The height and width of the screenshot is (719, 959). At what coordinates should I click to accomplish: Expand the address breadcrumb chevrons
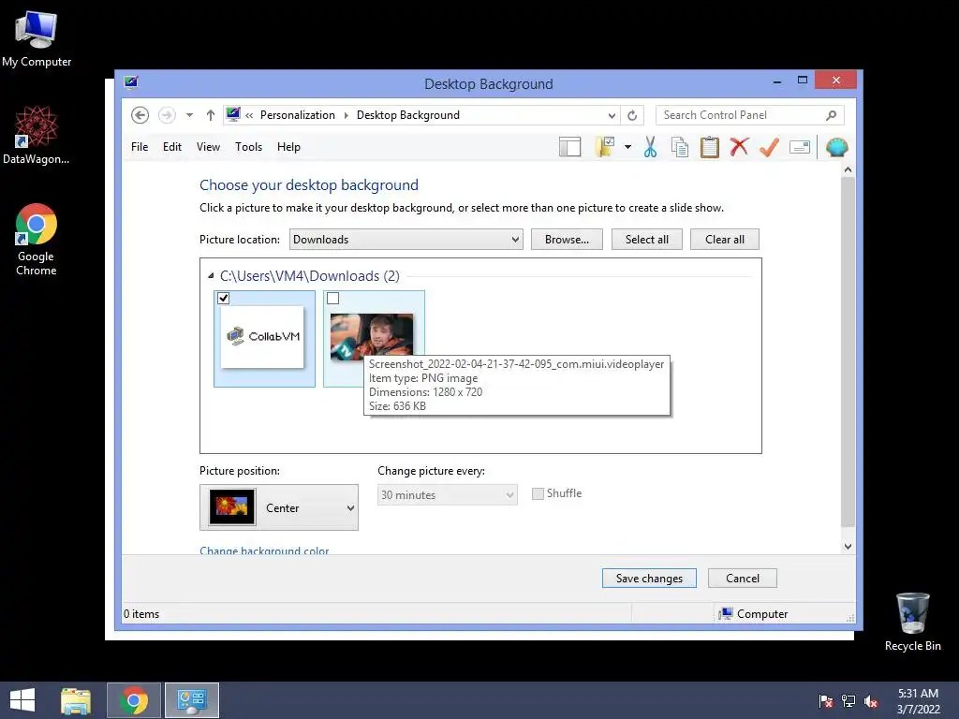coord(249,115)
